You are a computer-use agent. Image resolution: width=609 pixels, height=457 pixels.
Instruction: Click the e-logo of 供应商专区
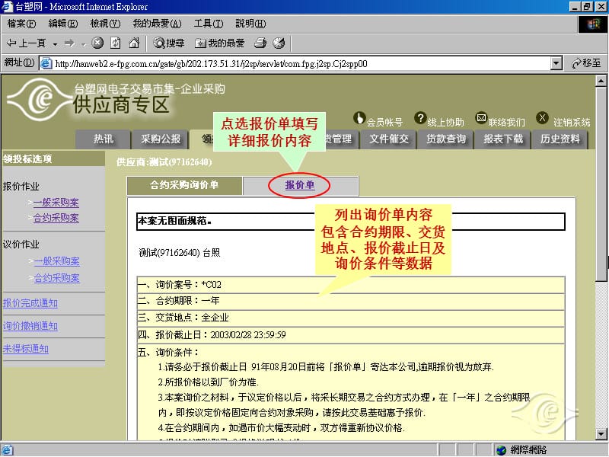[x=40, y=99]
